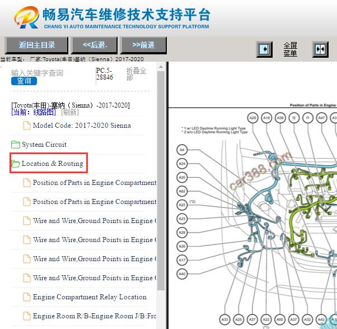The width and height of the screenshot is (337, 329).
Task: Go back with the <<后退 button
Action: tap(95, 45)
